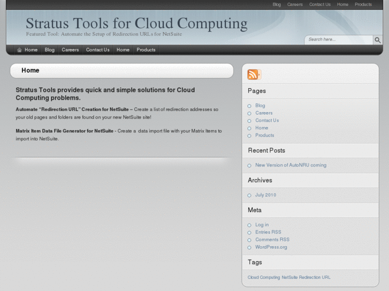Click the Pages sidebar heading
The image size is (389, 291).
(x=257, y=91)
